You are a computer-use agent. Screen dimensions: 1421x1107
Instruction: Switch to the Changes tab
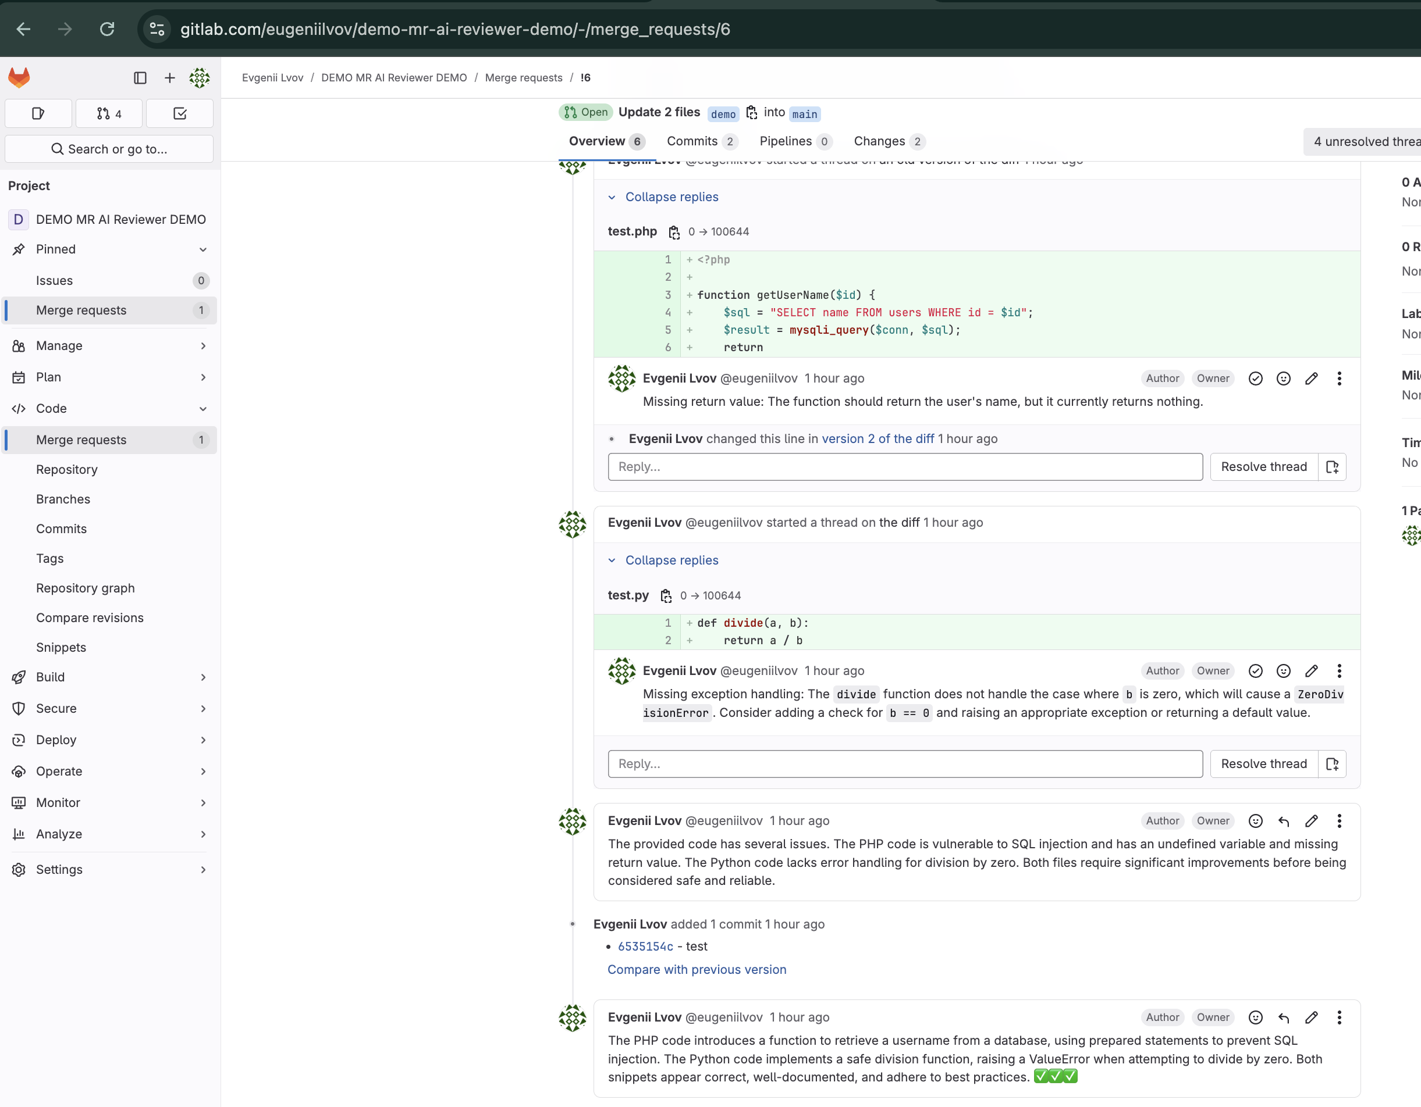click(x=879, y=141)
